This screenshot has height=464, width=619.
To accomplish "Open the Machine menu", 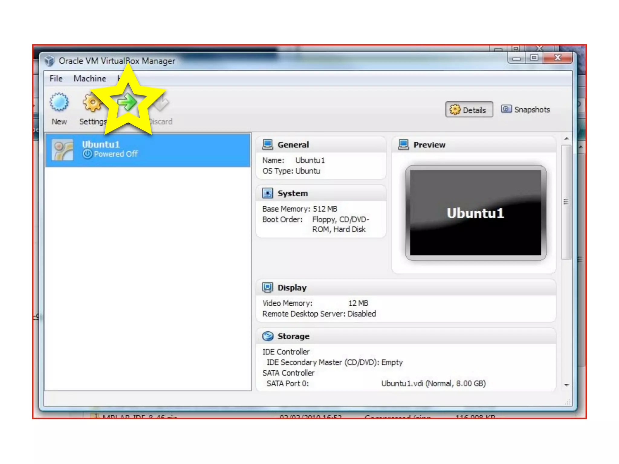I will 90,79.
